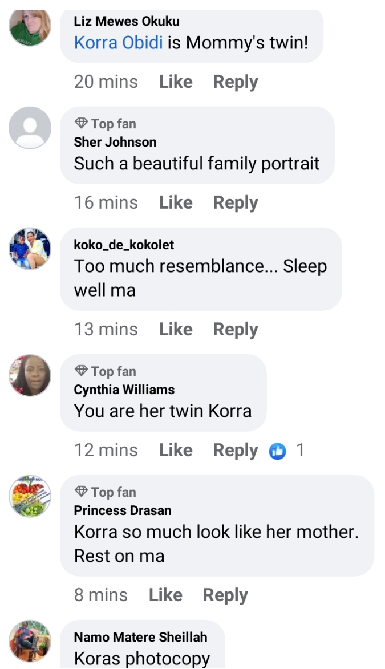Open Princess Drasan's fruit profile picture
The image size is (385, 669).
coord(30,496)
